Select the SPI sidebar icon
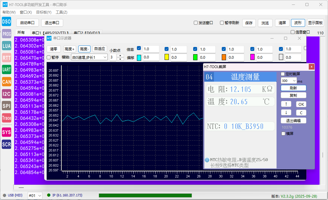328x200 pixels. (x=6, y=106)
